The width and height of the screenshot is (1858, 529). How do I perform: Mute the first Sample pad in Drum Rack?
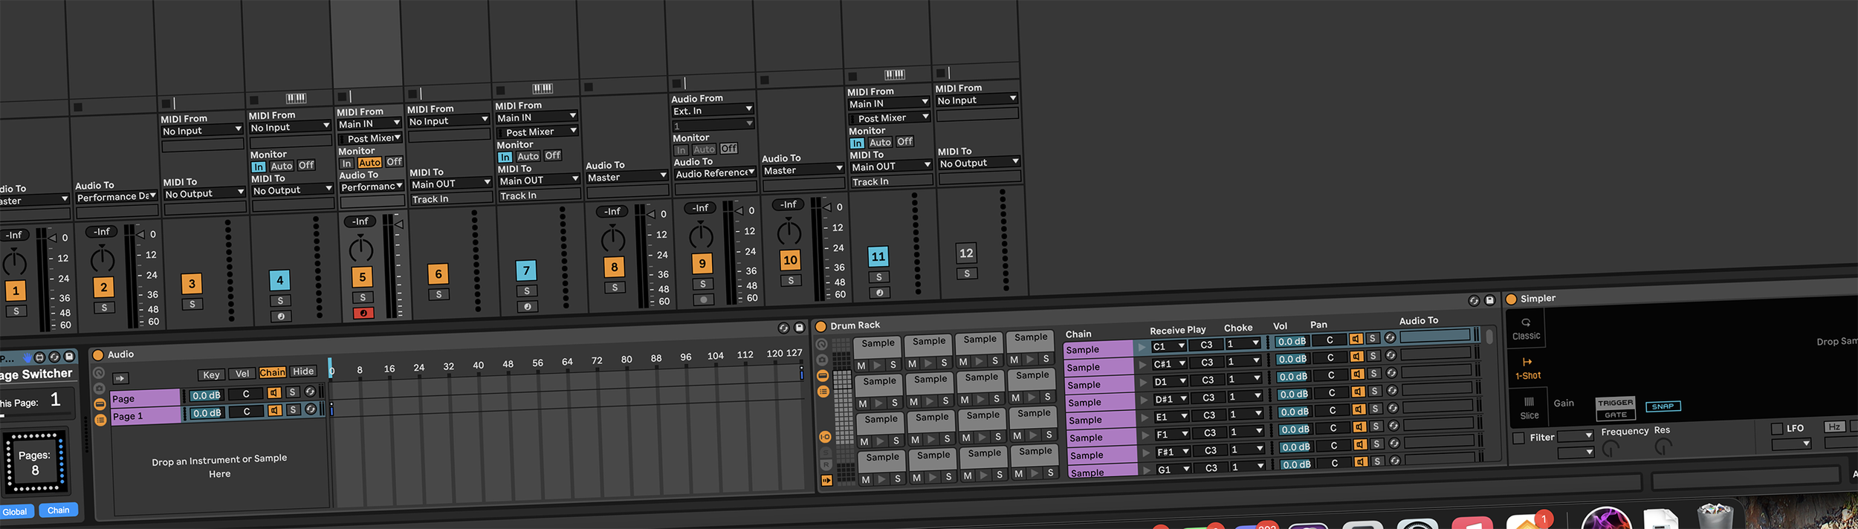coord(861,366)
